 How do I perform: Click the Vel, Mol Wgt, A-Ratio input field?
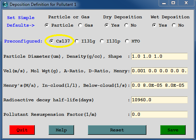click(x=159, y=71)
